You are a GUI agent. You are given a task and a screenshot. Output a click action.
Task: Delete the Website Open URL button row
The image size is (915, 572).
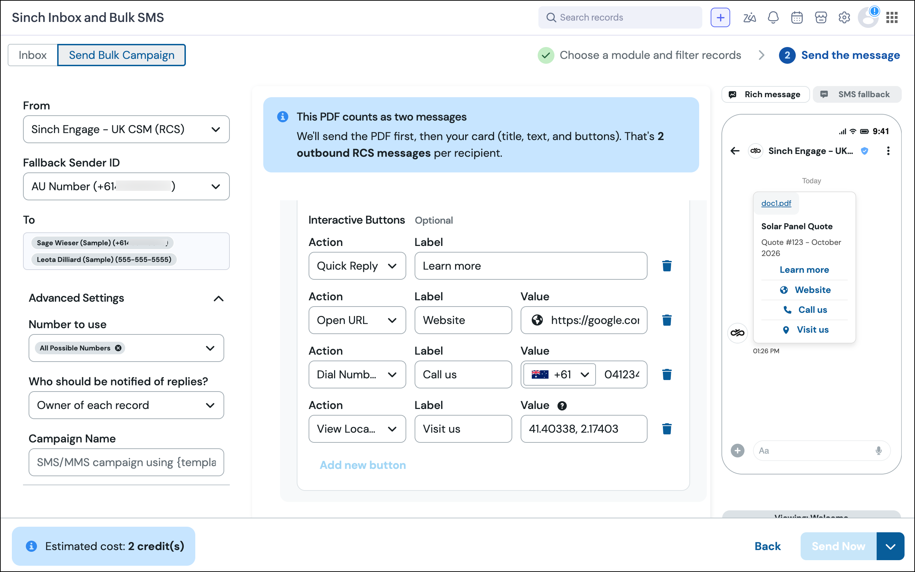click(x=667, y=320)
